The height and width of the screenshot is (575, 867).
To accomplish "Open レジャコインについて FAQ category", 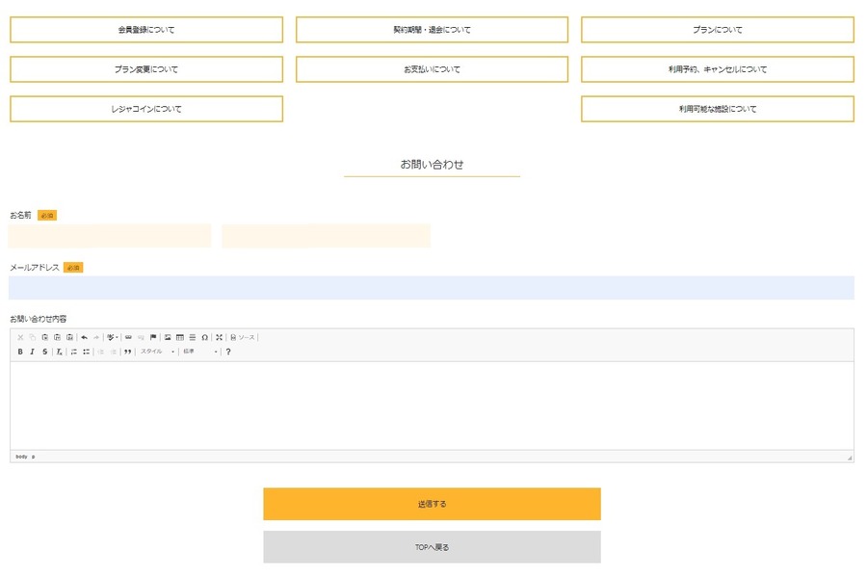I will tap(146, 109).
